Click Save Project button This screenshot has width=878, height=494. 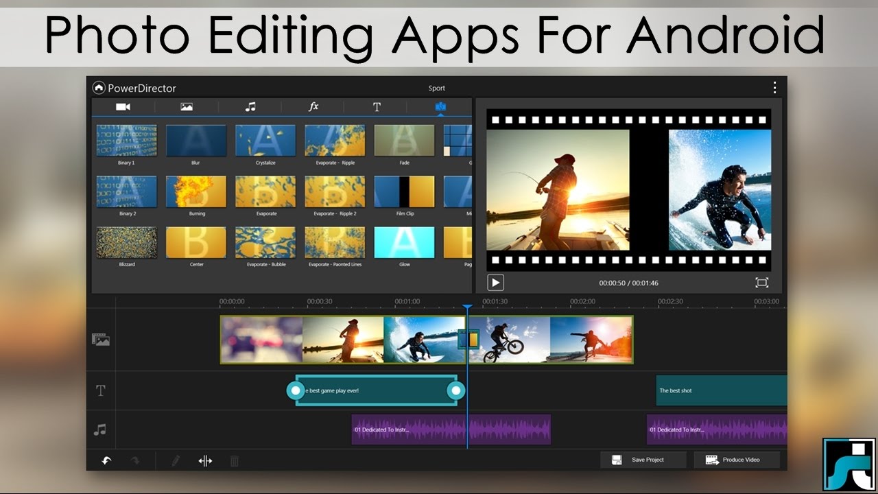[x=643, y=460]
